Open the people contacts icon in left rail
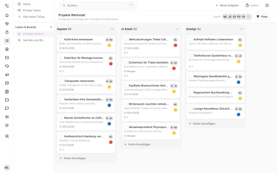 coord(7,136)
